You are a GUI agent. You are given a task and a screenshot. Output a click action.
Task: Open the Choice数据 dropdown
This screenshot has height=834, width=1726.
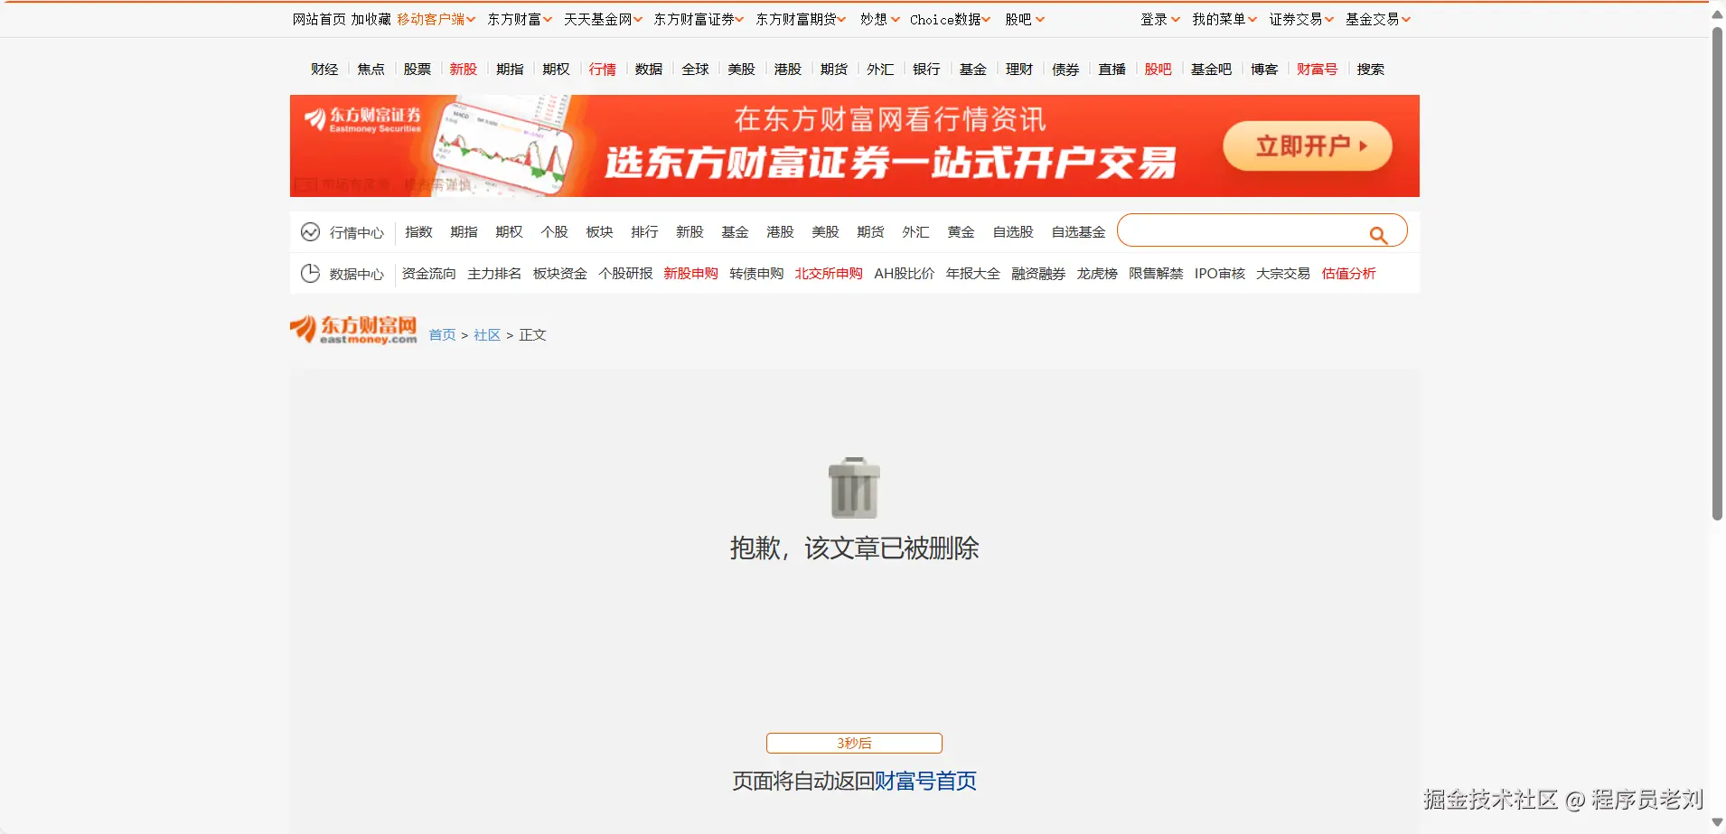946,18
